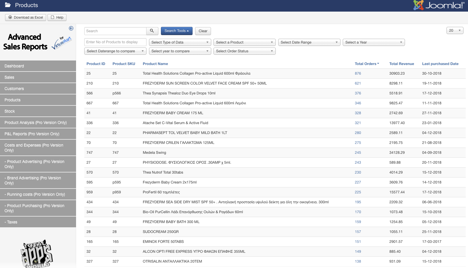
Task: Sort by Total Orders column
Action: (367, 64)
